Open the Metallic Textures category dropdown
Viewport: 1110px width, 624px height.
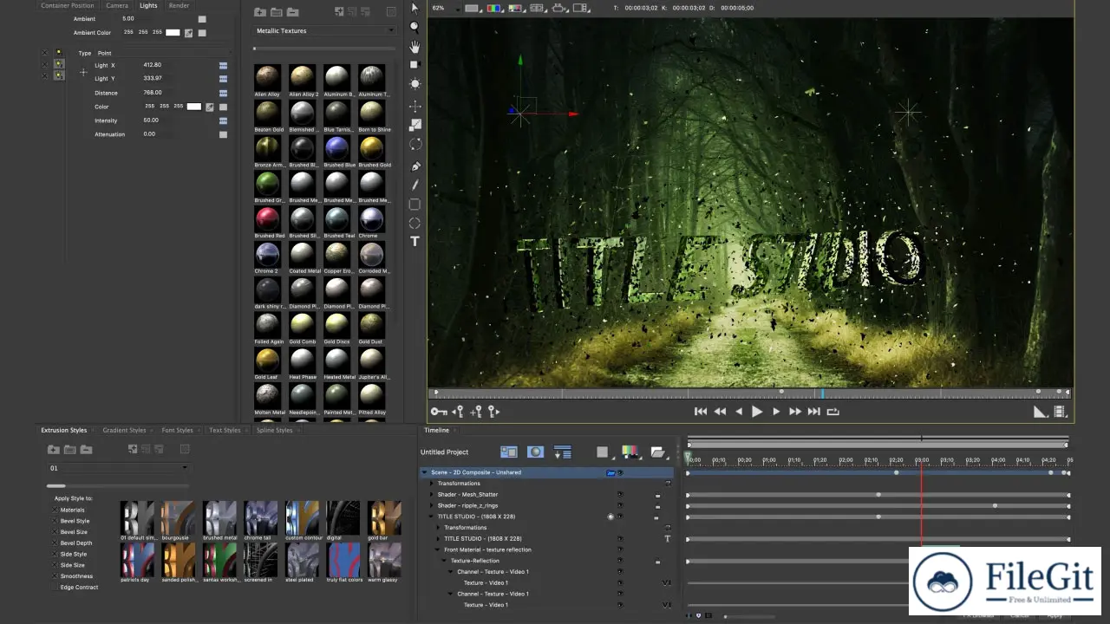pyautogui.click(x=324, y=30)
